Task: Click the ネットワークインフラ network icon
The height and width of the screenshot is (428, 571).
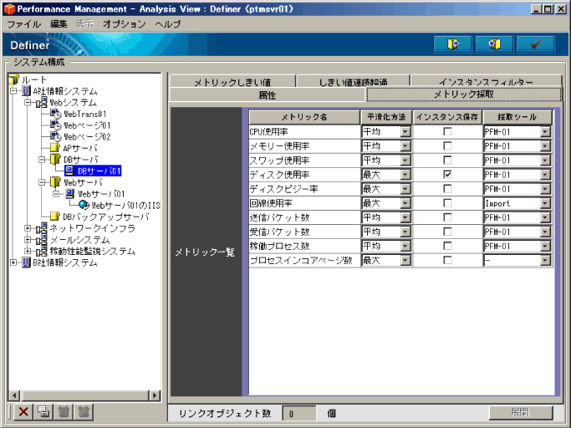Action: (x=42, y=228)
